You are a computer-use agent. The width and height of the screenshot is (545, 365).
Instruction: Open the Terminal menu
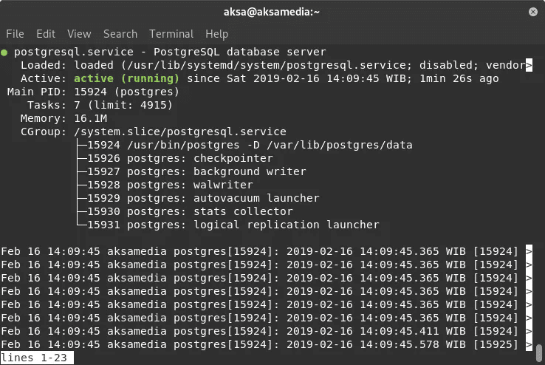tap(171, 34)
